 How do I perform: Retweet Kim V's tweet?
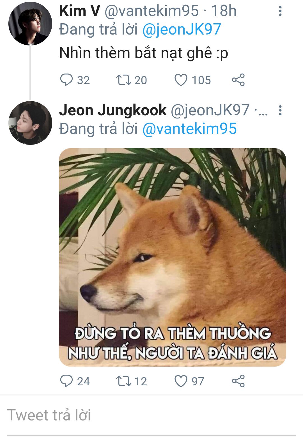(123, 80)
